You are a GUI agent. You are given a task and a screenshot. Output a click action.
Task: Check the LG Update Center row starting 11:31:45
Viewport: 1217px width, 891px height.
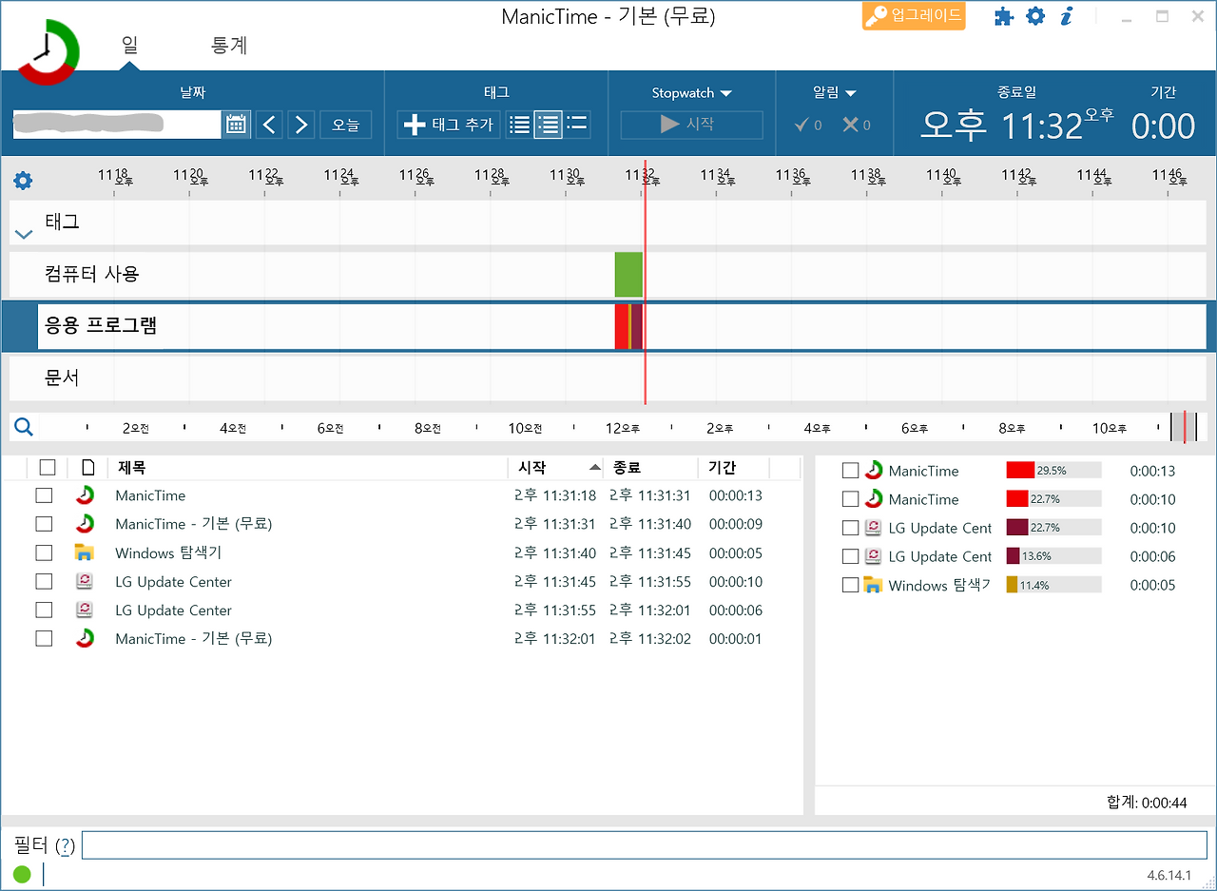coord(44,581)
